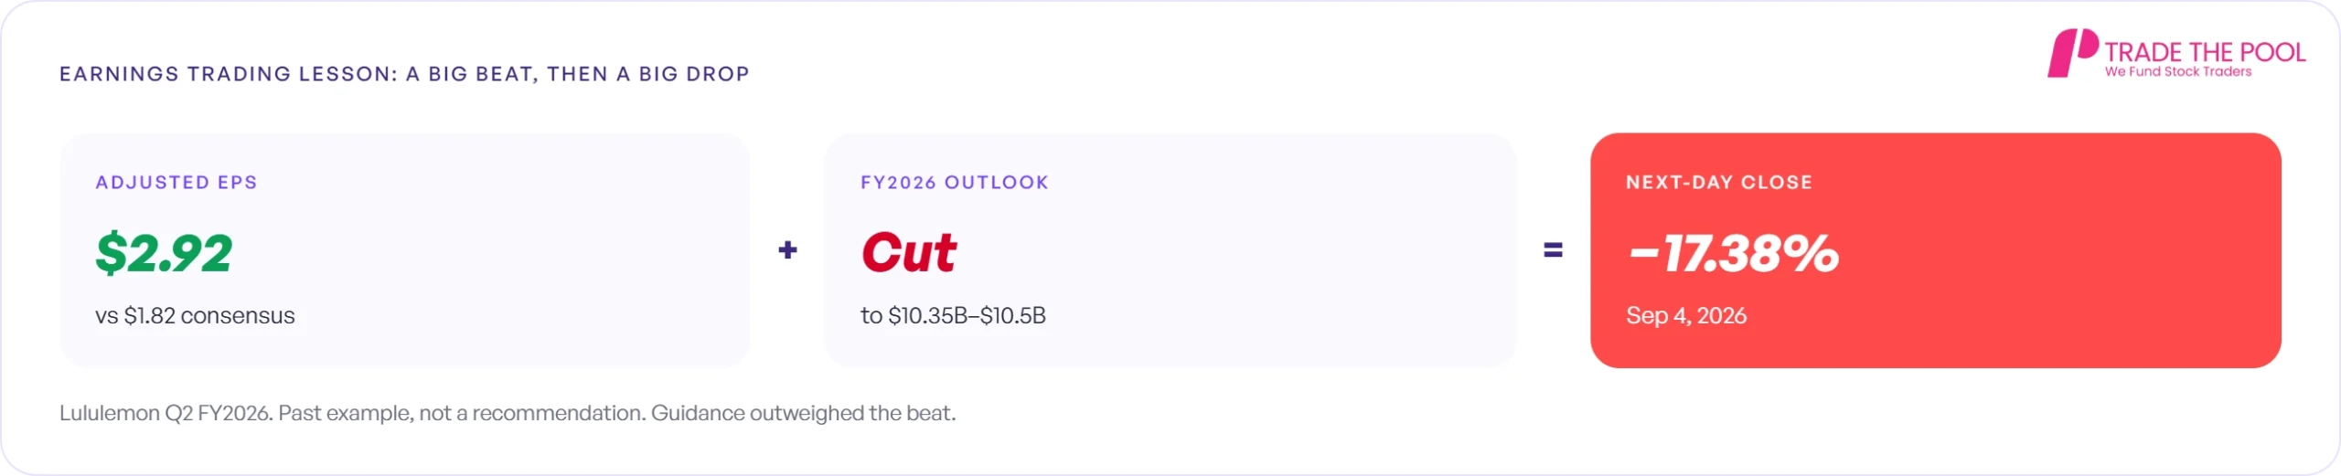The height and width of the screenshot is (476, 2341).
Task: Click the equals sign before red card
Action: (1553, 249)
